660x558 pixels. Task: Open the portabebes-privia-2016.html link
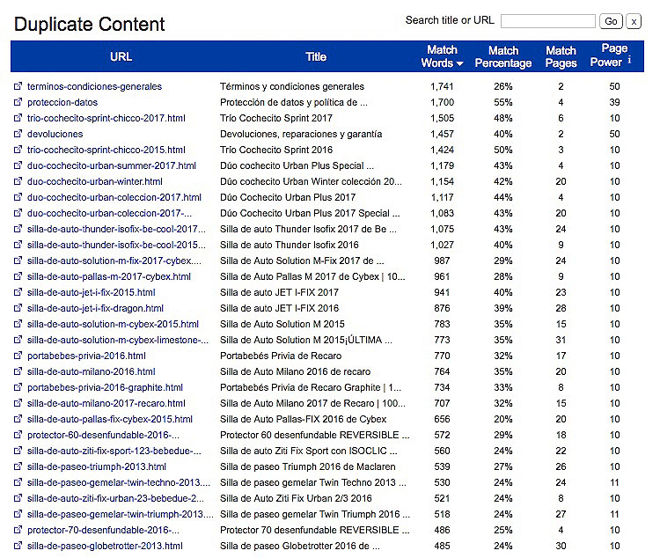tap(86, 356)
